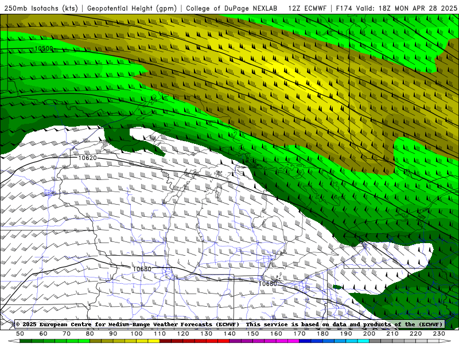Click the 210 value on the isotach scale
This screenshot has width=459, height=344.
(392, 334)
